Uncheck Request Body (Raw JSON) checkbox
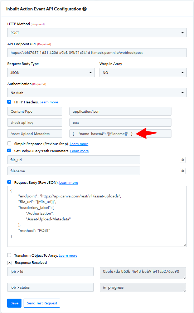 9,182
